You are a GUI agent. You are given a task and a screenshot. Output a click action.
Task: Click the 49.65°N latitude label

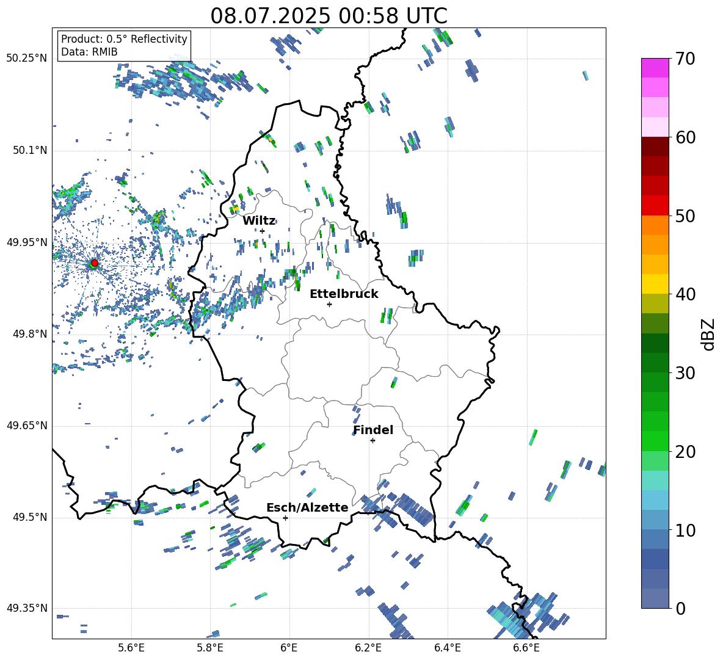(x=27, y=426)
